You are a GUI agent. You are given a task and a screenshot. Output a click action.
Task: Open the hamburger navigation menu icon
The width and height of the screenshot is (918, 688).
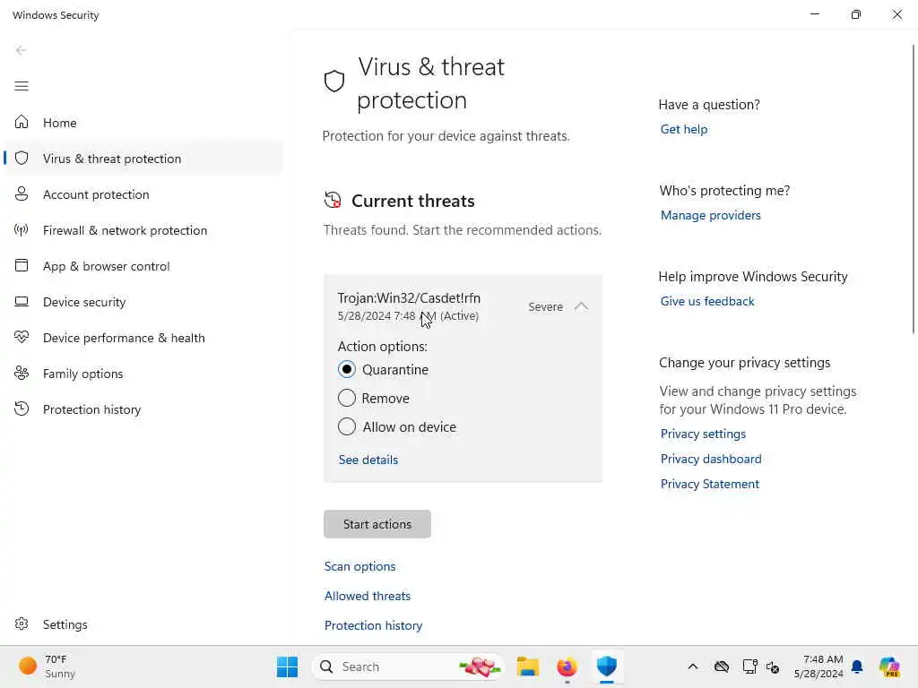[22, 86]
